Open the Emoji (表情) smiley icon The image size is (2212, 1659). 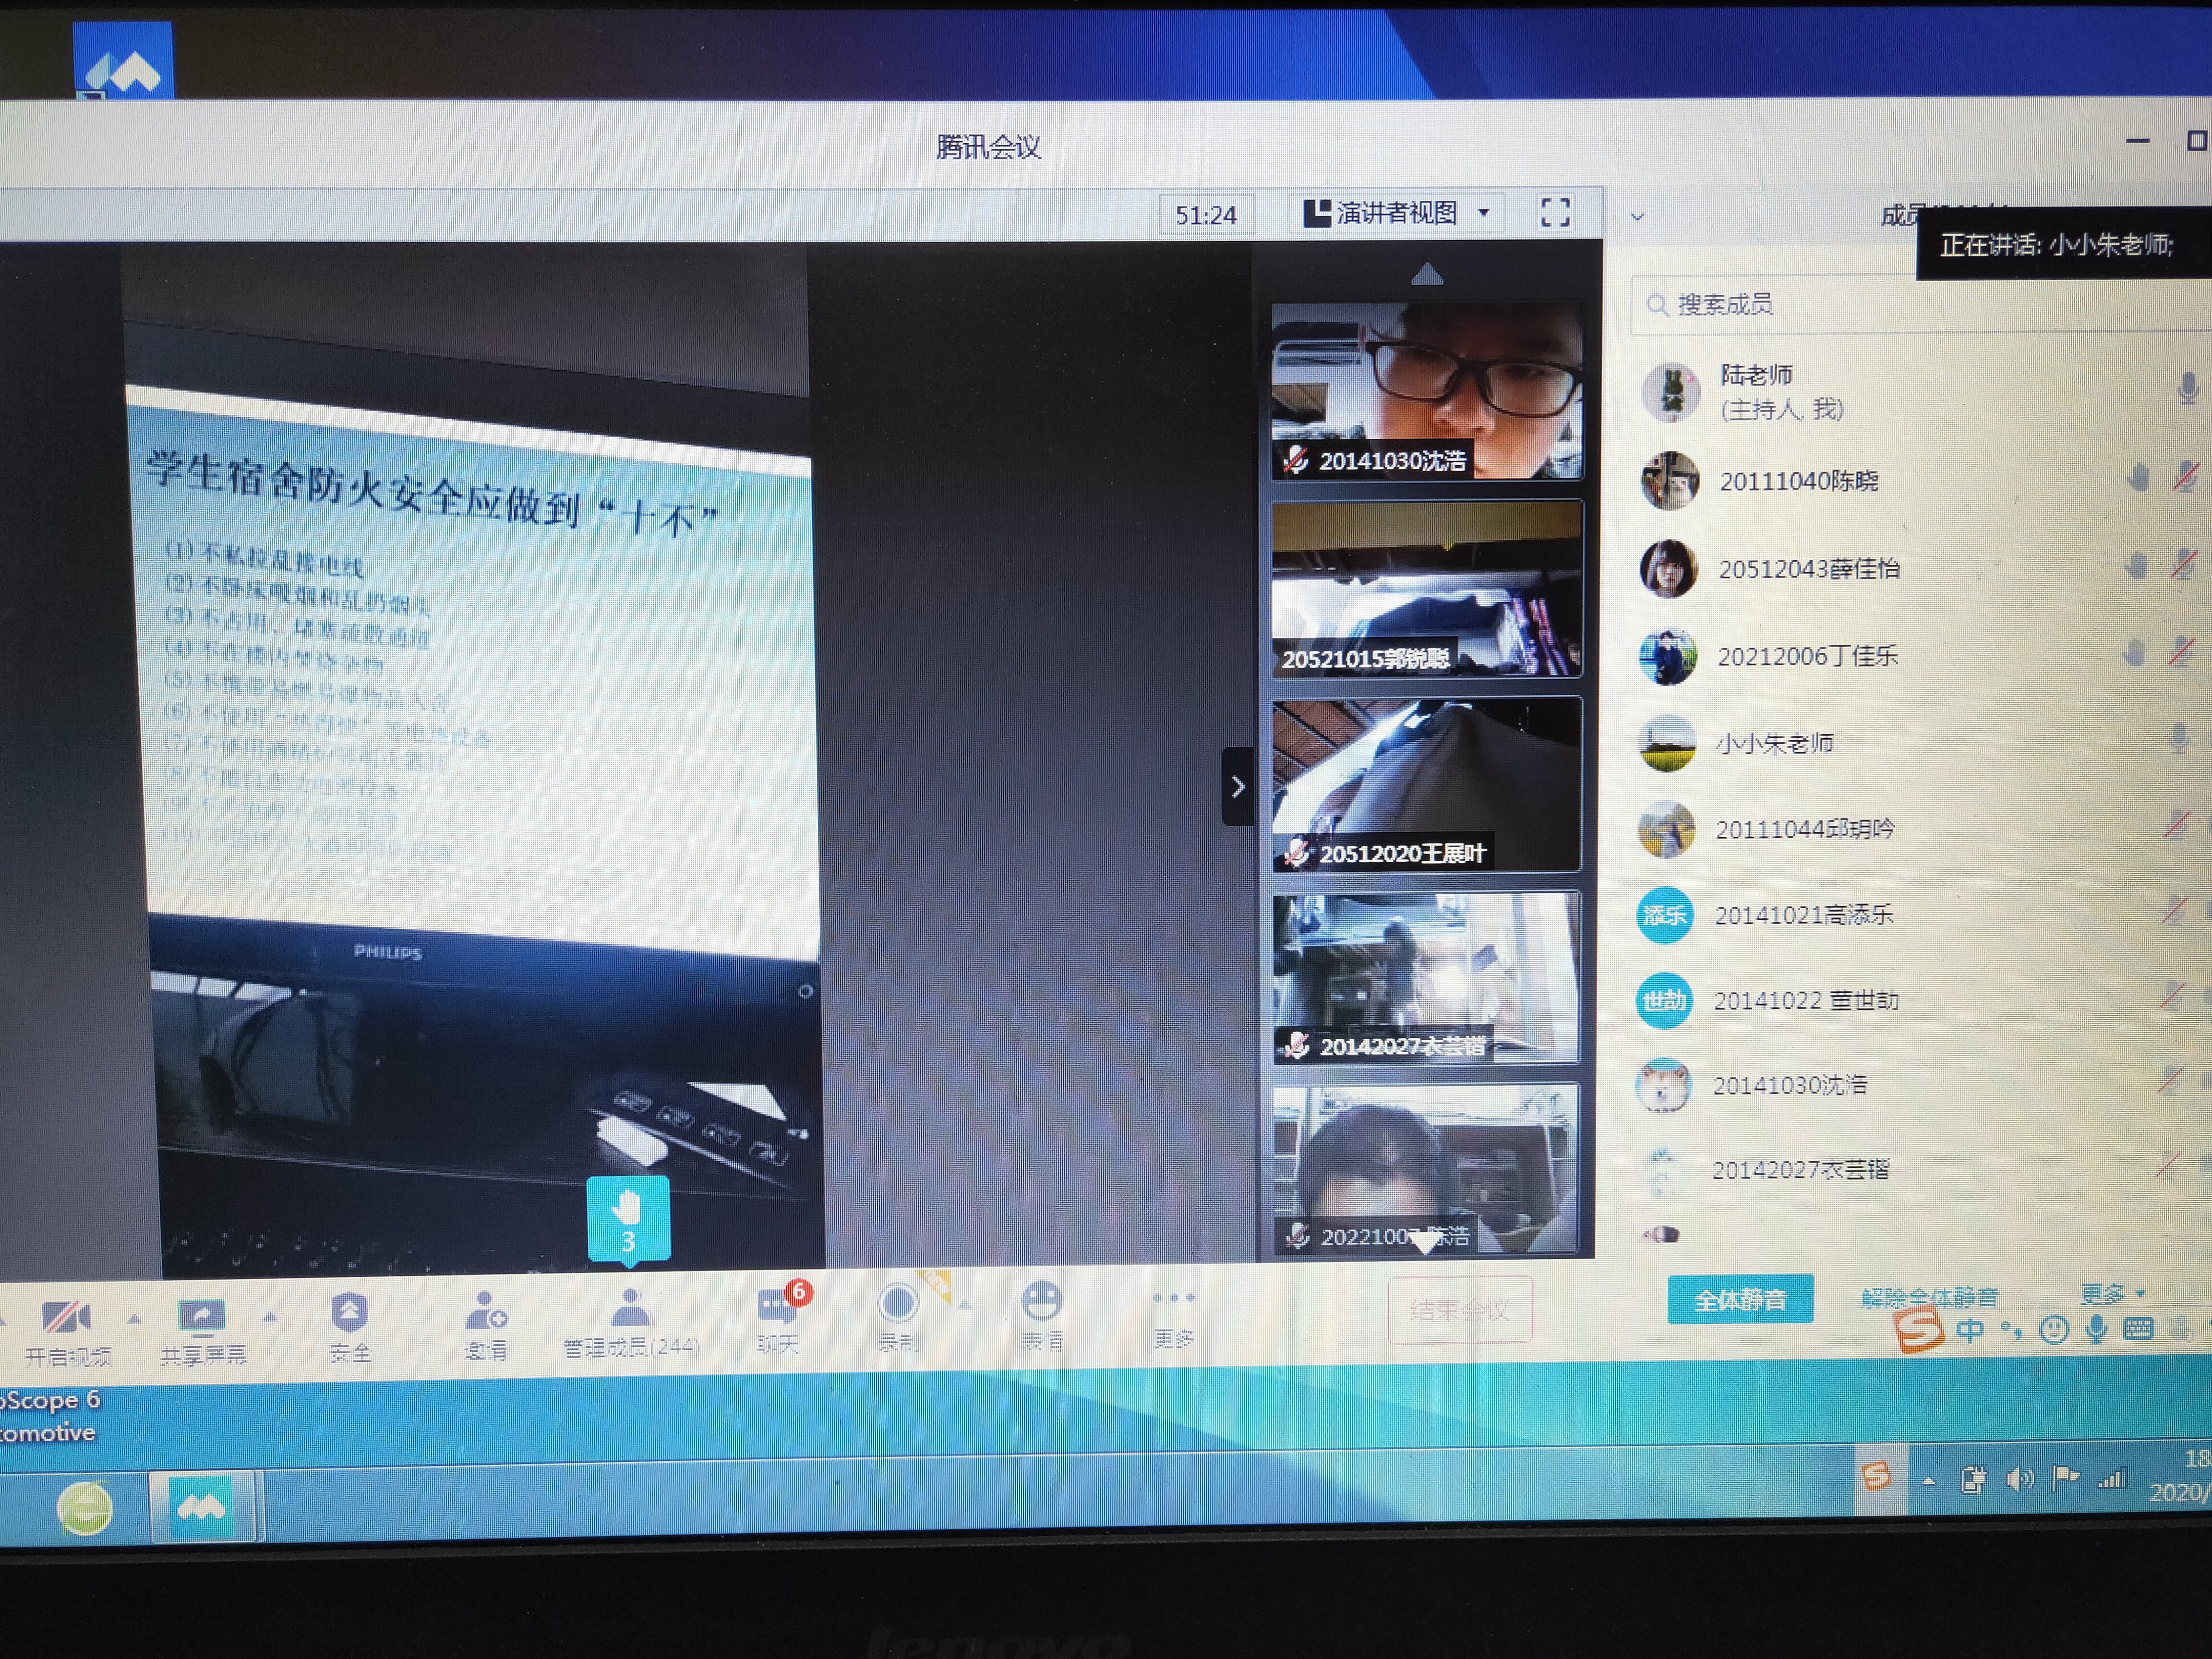(1041, 1301)
